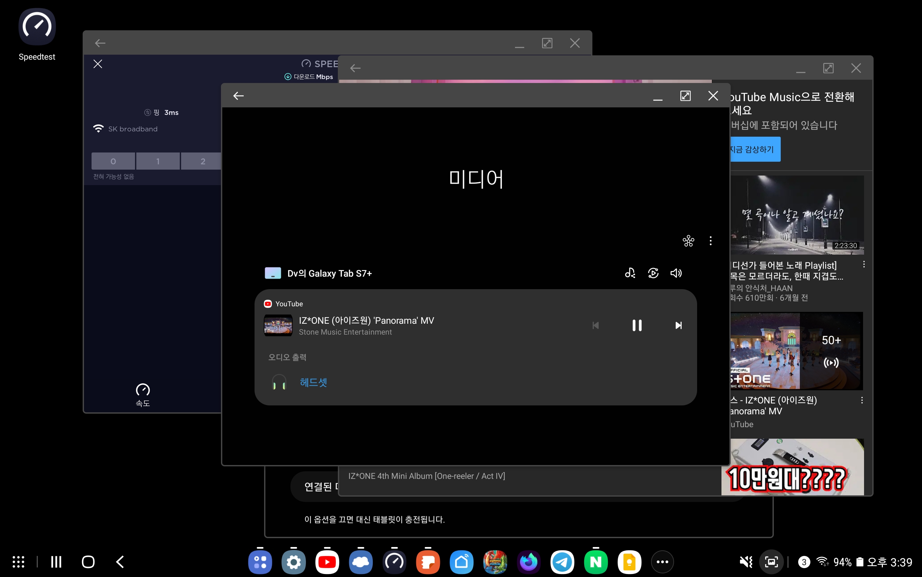Open options for Playlist video item
The width and height of the screenshot is (922, 577).
(x=864, y=264)
